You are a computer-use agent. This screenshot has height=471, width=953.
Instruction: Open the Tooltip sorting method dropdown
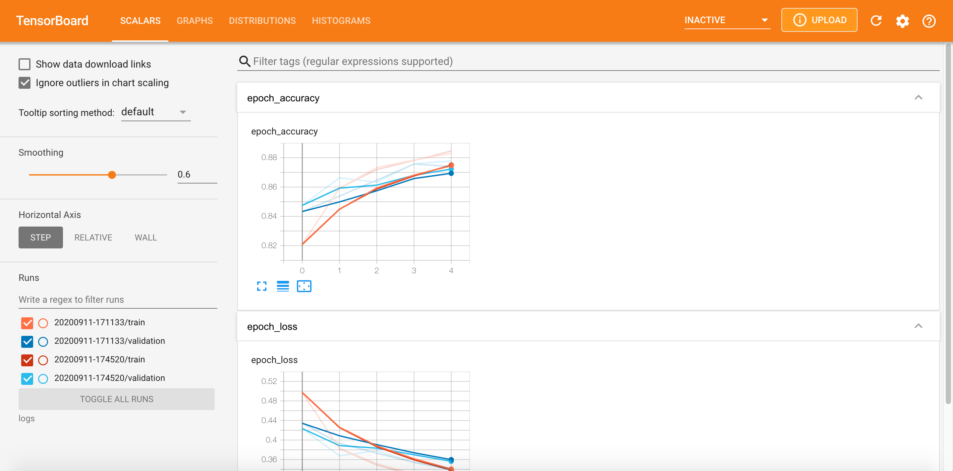tap(155, 112)
